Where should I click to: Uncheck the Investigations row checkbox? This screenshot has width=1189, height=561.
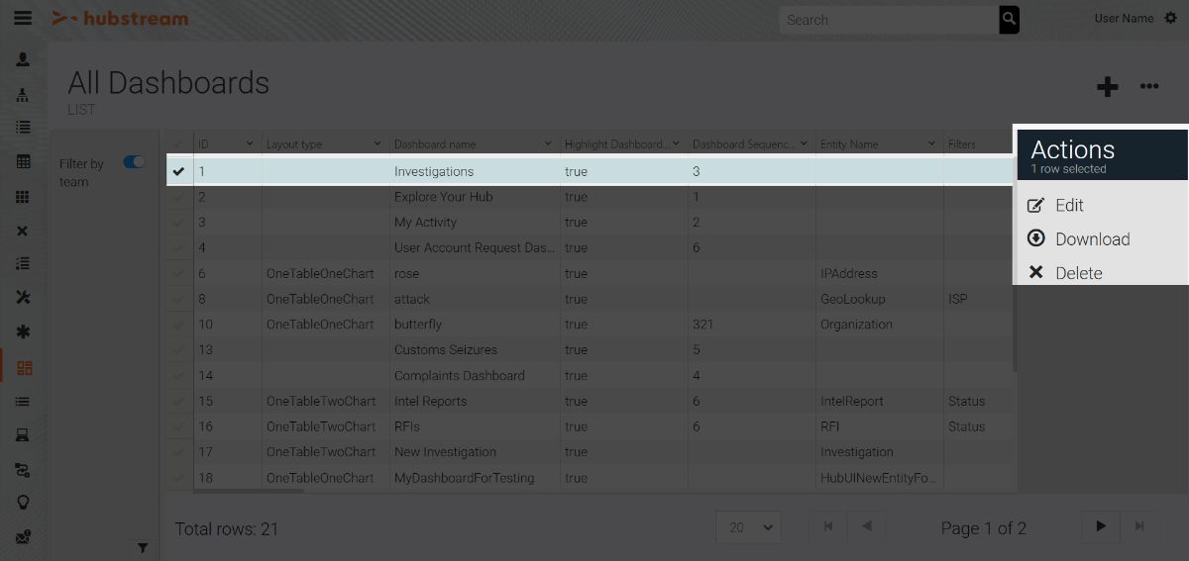pyautogui.click(x=178, y=171)
